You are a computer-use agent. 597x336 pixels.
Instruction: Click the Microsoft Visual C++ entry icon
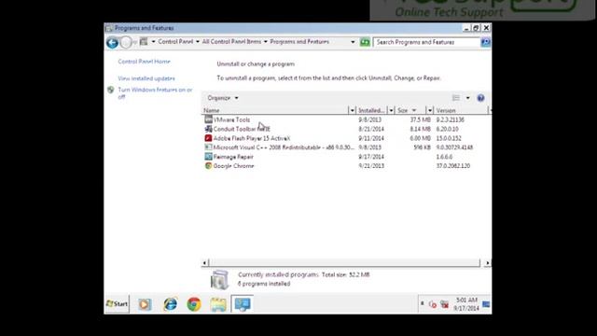click(208, 147)
